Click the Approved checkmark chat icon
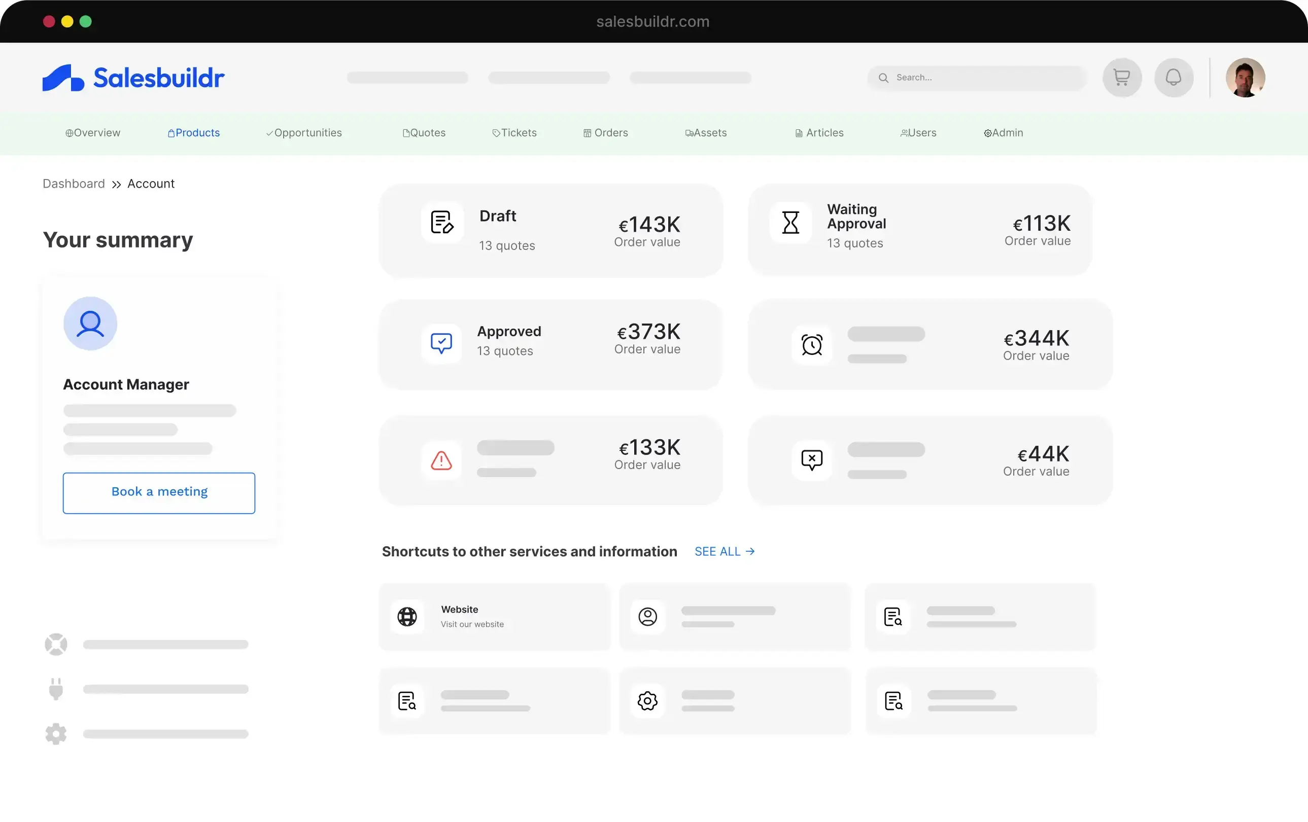Screen dimensions: 1308x822 pyautogui.click(x=441, y=343)
